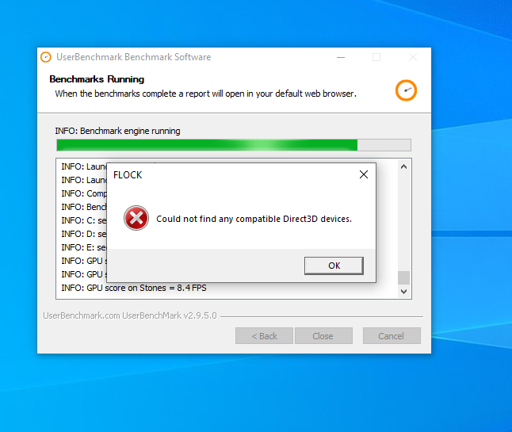Click the "UserBenchmark.com UserBenchMark v2.9.5.0" version text

(x=130, y=315)
